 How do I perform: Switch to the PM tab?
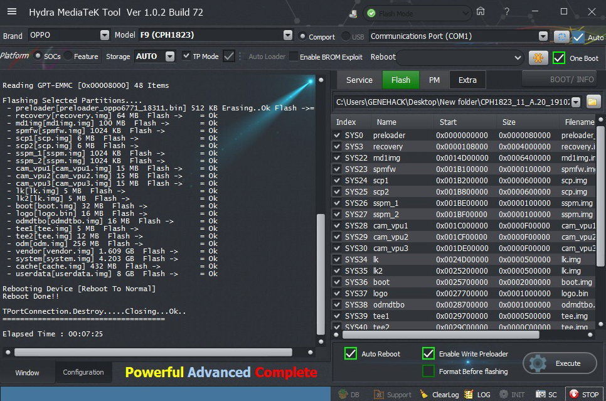tap(434, 80)
